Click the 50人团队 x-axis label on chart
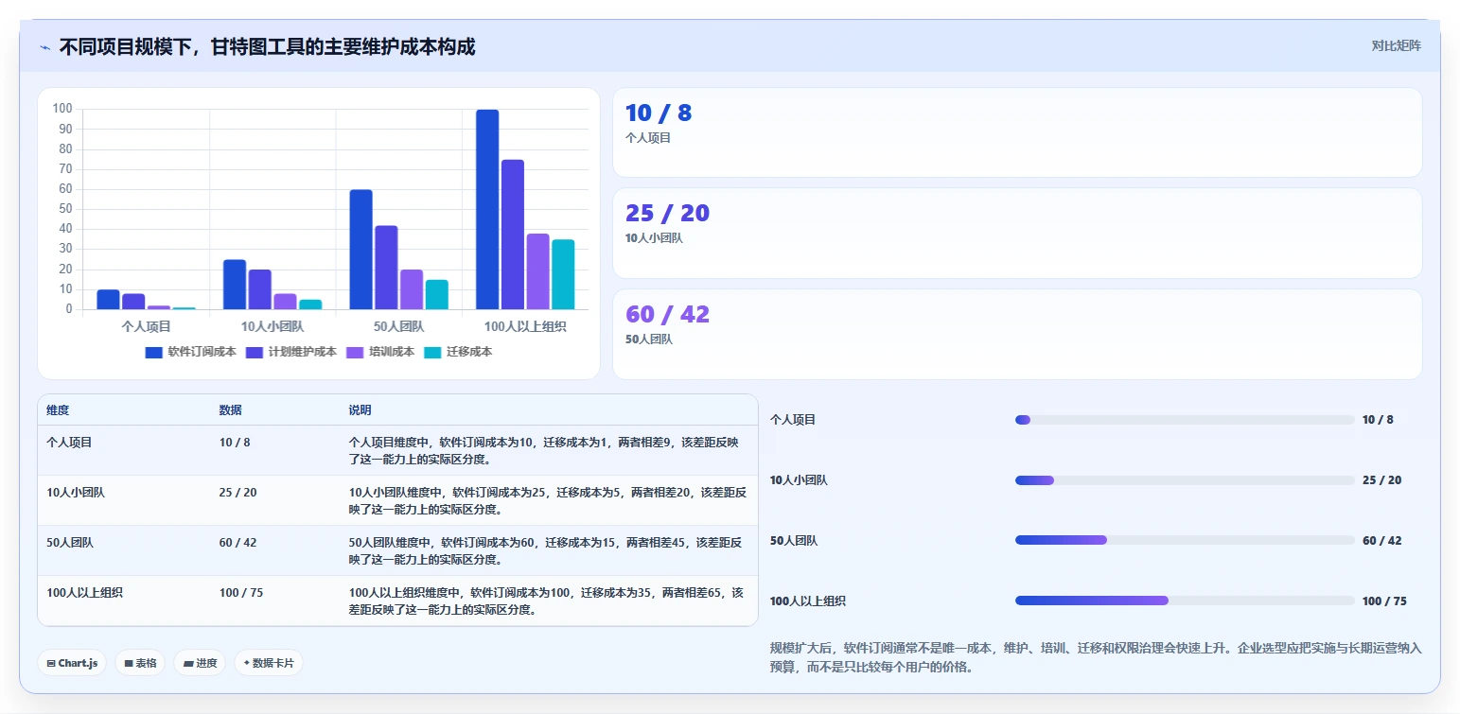 (x=398, y=326)
